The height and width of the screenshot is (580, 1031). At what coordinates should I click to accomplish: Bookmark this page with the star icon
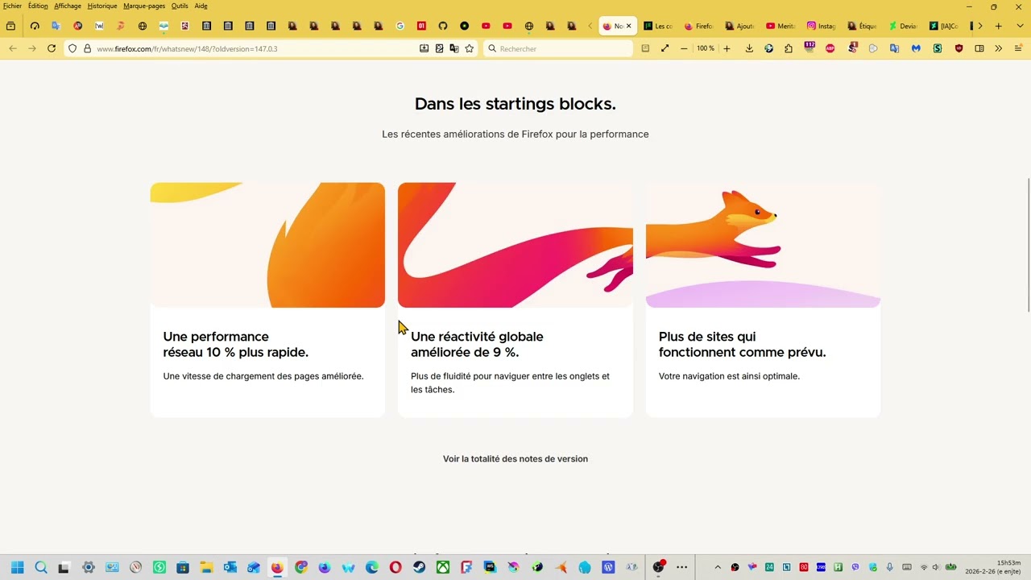[x=470, y=48]
